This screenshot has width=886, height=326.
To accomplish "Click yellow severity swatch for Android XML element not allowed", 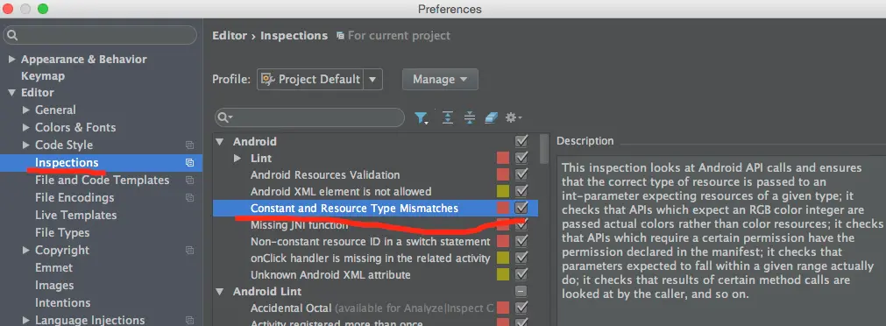I will click(503, 191).
